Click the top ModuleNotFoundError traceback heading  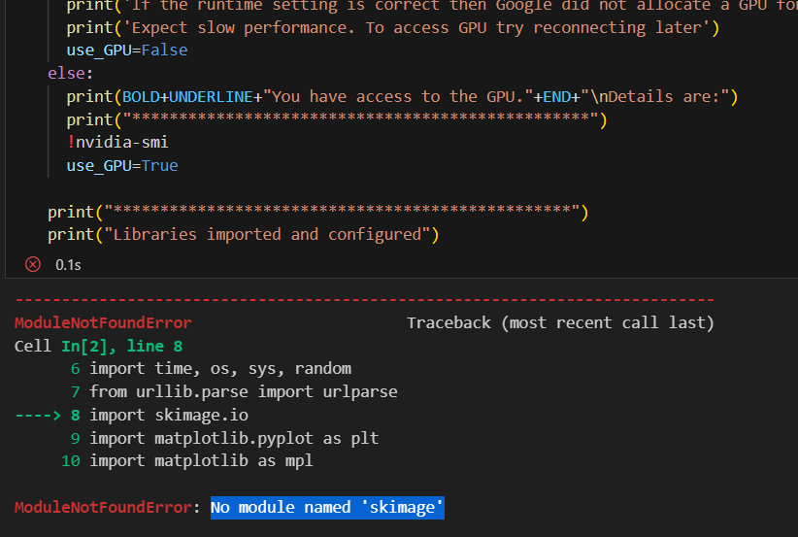(103, 322)
